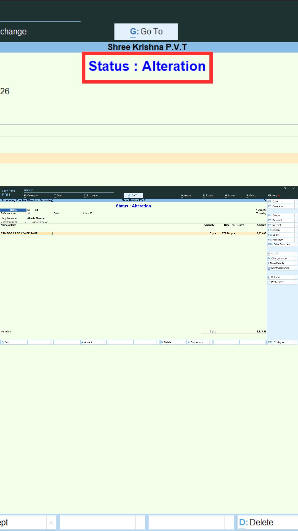Open the K: Company menu

[x=31, y=196]
